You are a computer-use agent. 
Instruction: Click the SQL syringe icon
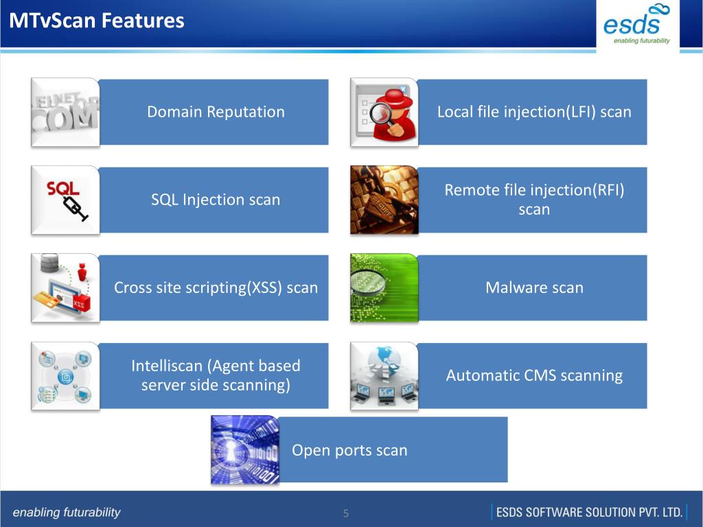pyautogui.click(x=65, y=200)
